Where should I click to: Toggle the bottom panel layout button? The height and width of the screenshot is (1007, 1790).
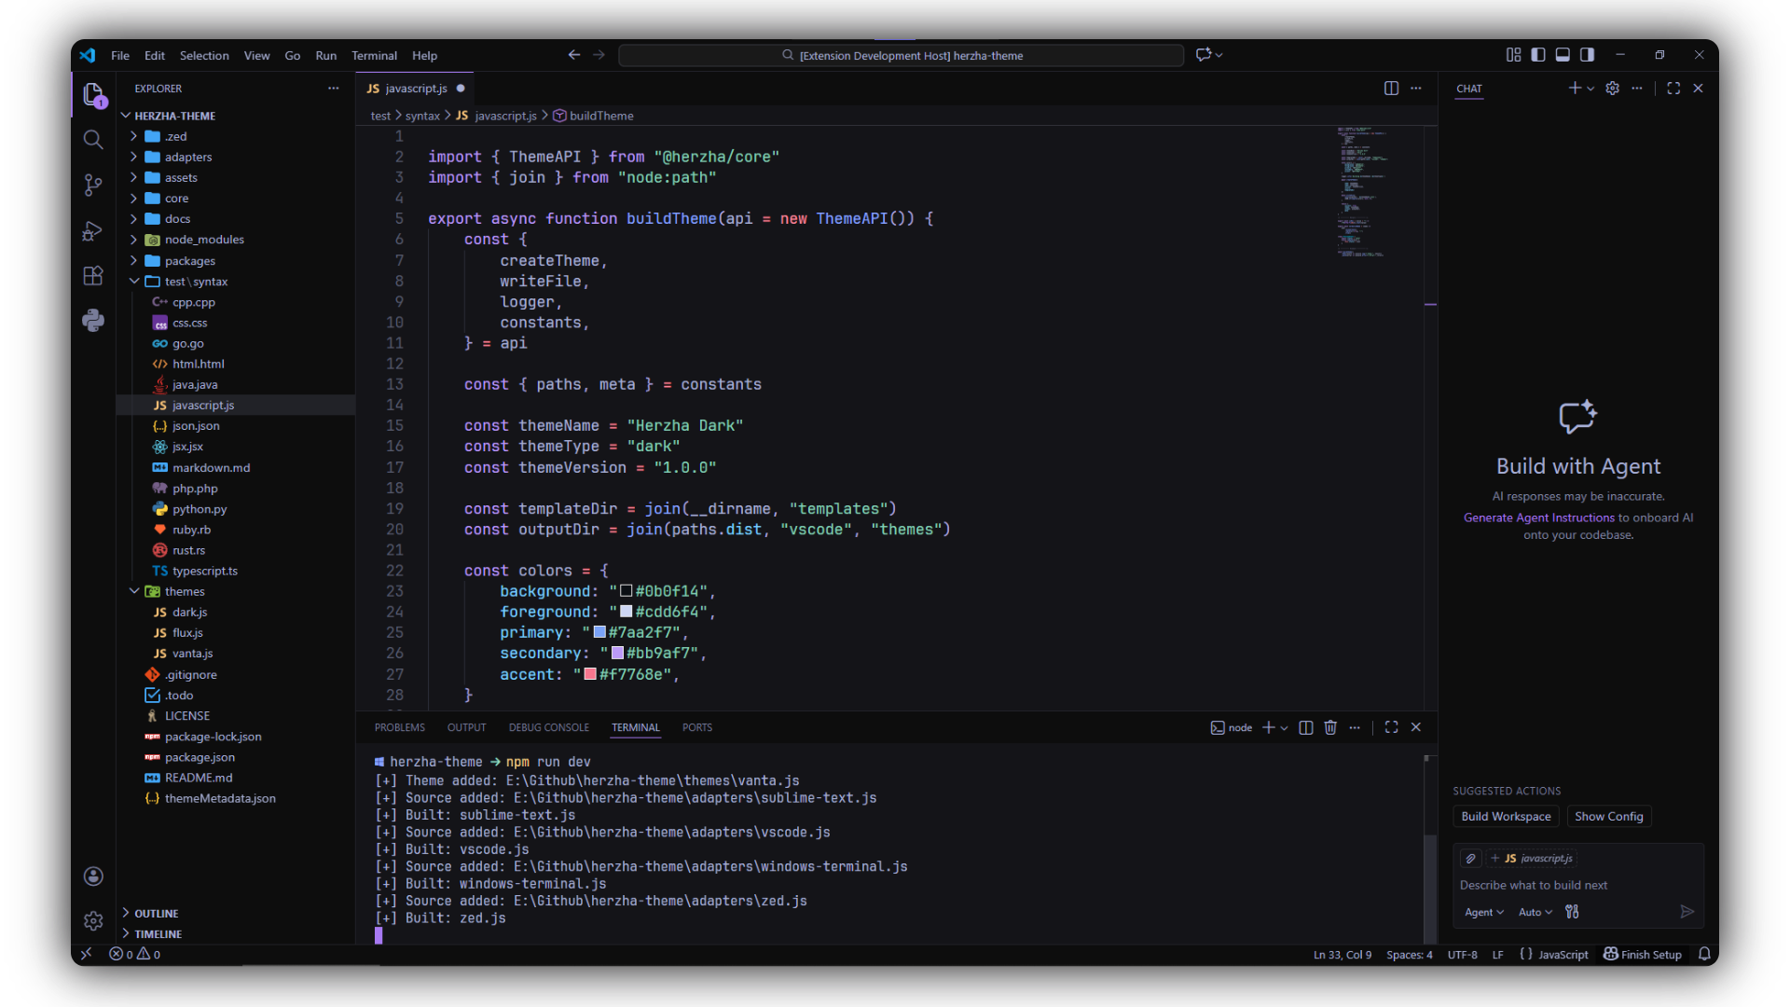(x=1563, y=55)
